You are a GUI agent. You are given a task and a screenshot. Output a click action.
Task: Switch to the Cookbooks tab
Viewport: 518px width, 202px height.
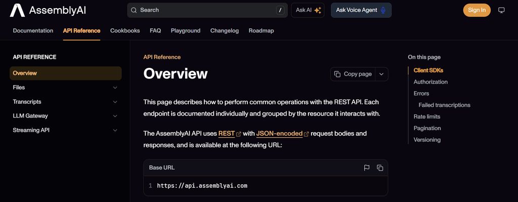[125, 31]
